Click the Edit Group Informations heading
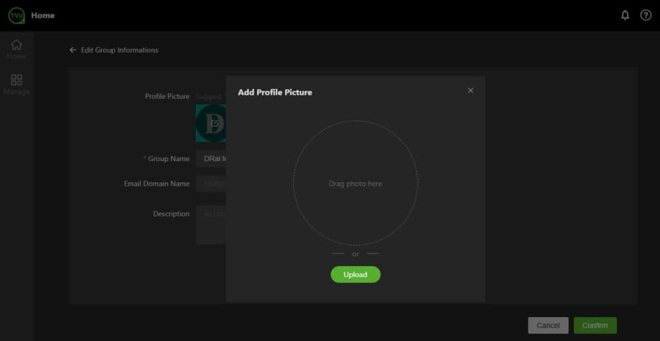 coord(119,50)
